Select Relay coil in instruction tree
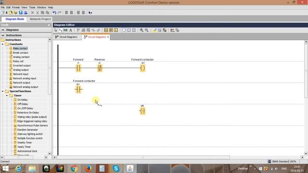 pos(18,61)
